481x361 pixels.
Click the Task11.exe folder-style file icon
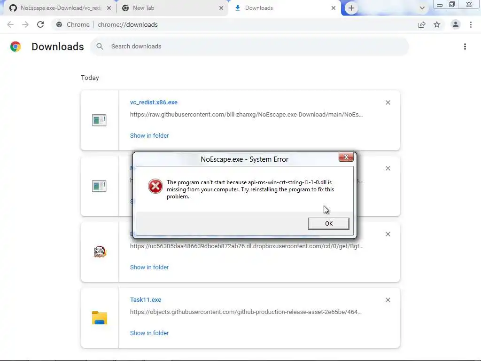tap(100, 318)
